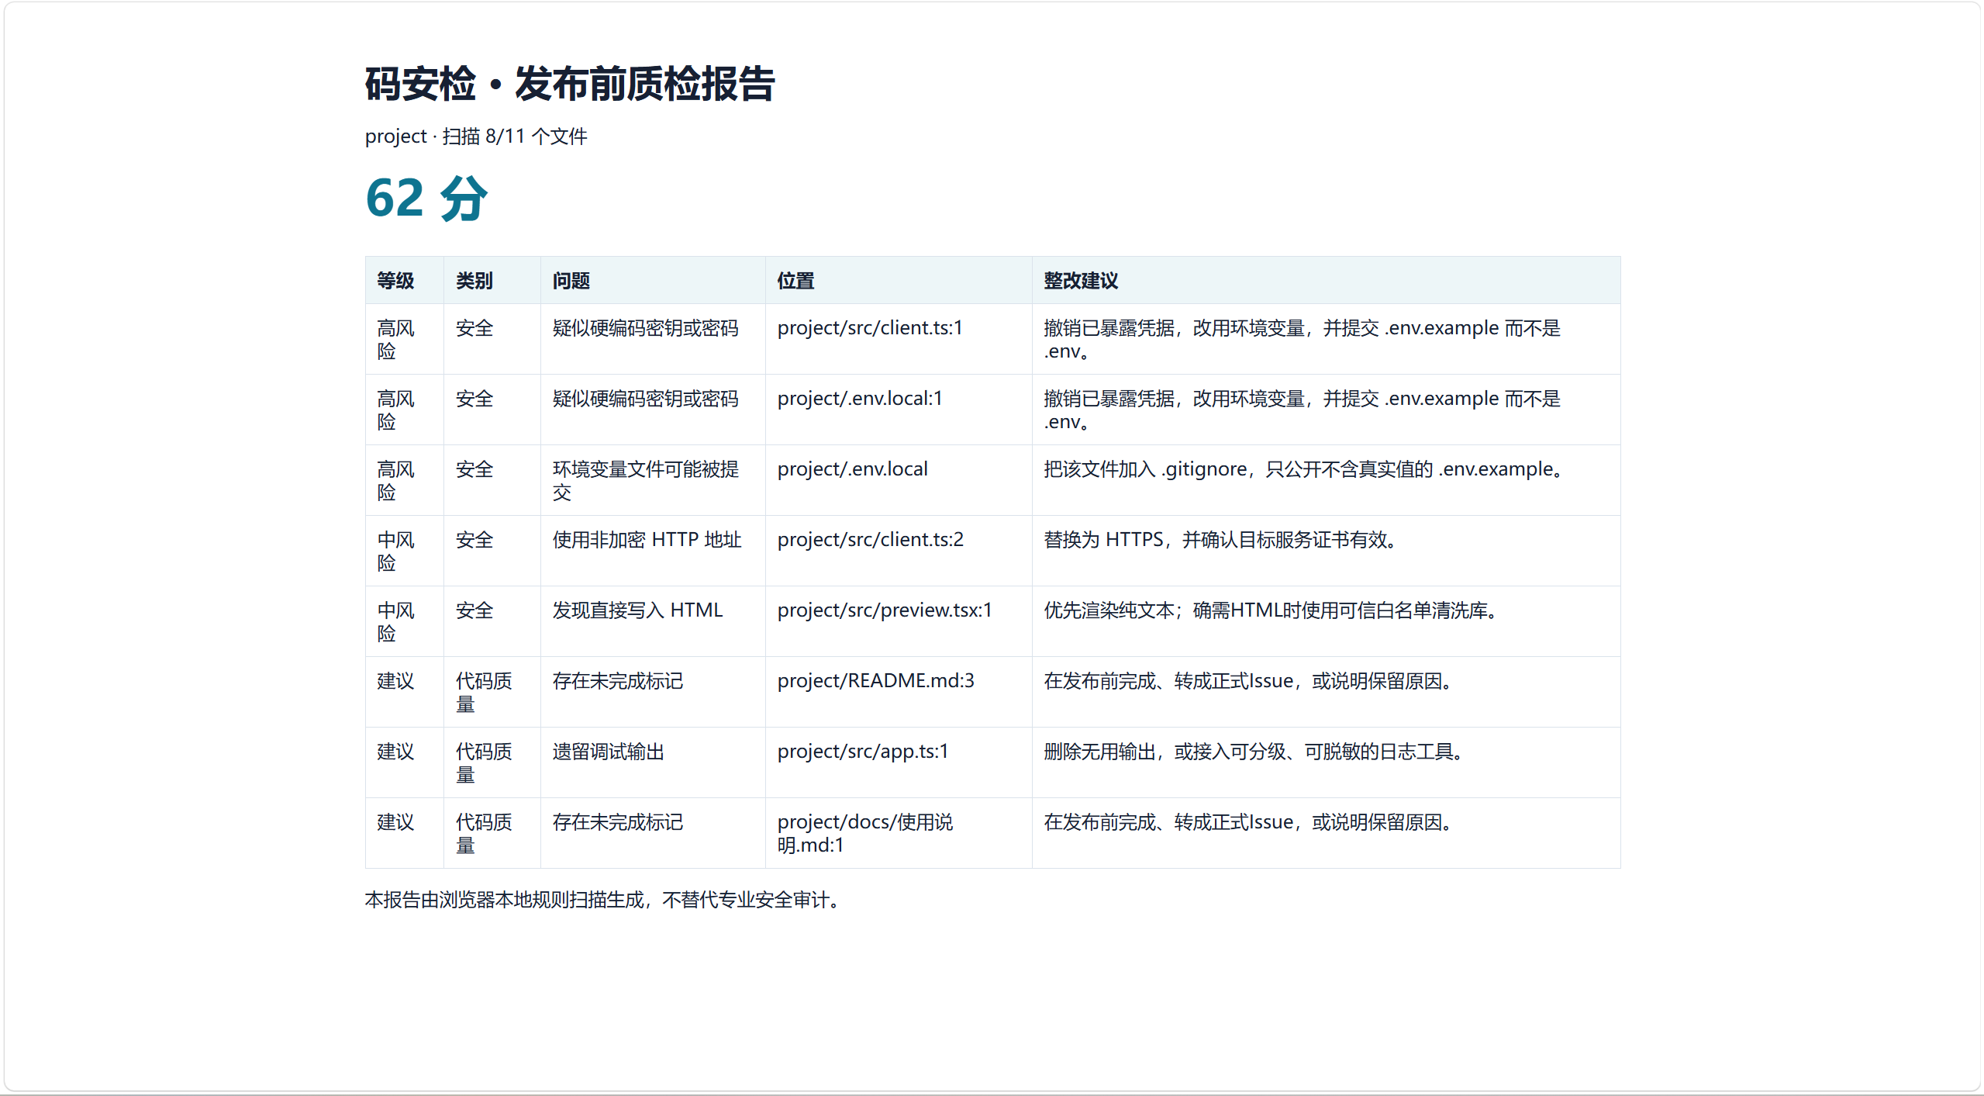The width and height of the screenshot is (1984, 1096).
Task: Click the '中风险' level in the preview.tsx row
Action: coord(395,622)
